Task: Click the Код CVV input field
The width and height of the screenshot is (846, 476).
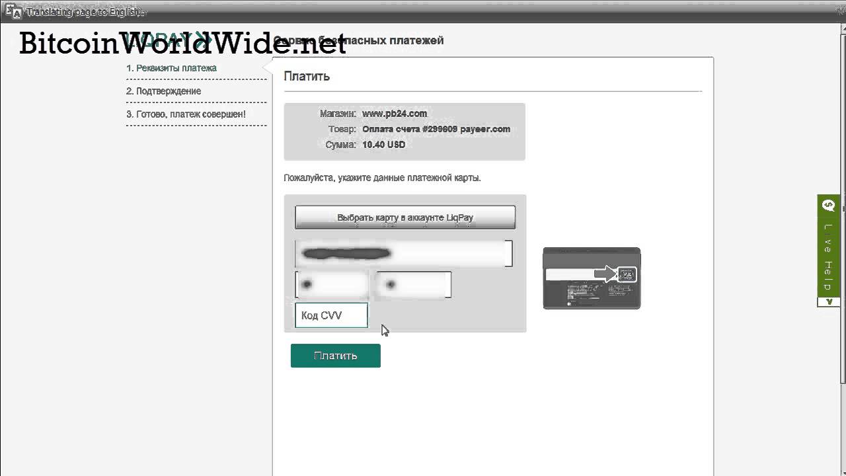Action: pos(331,315)
